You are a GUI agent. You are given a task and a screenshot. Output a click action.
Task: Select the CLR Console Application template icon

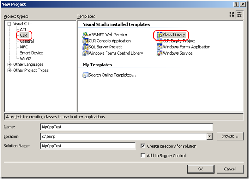[85, 41]
